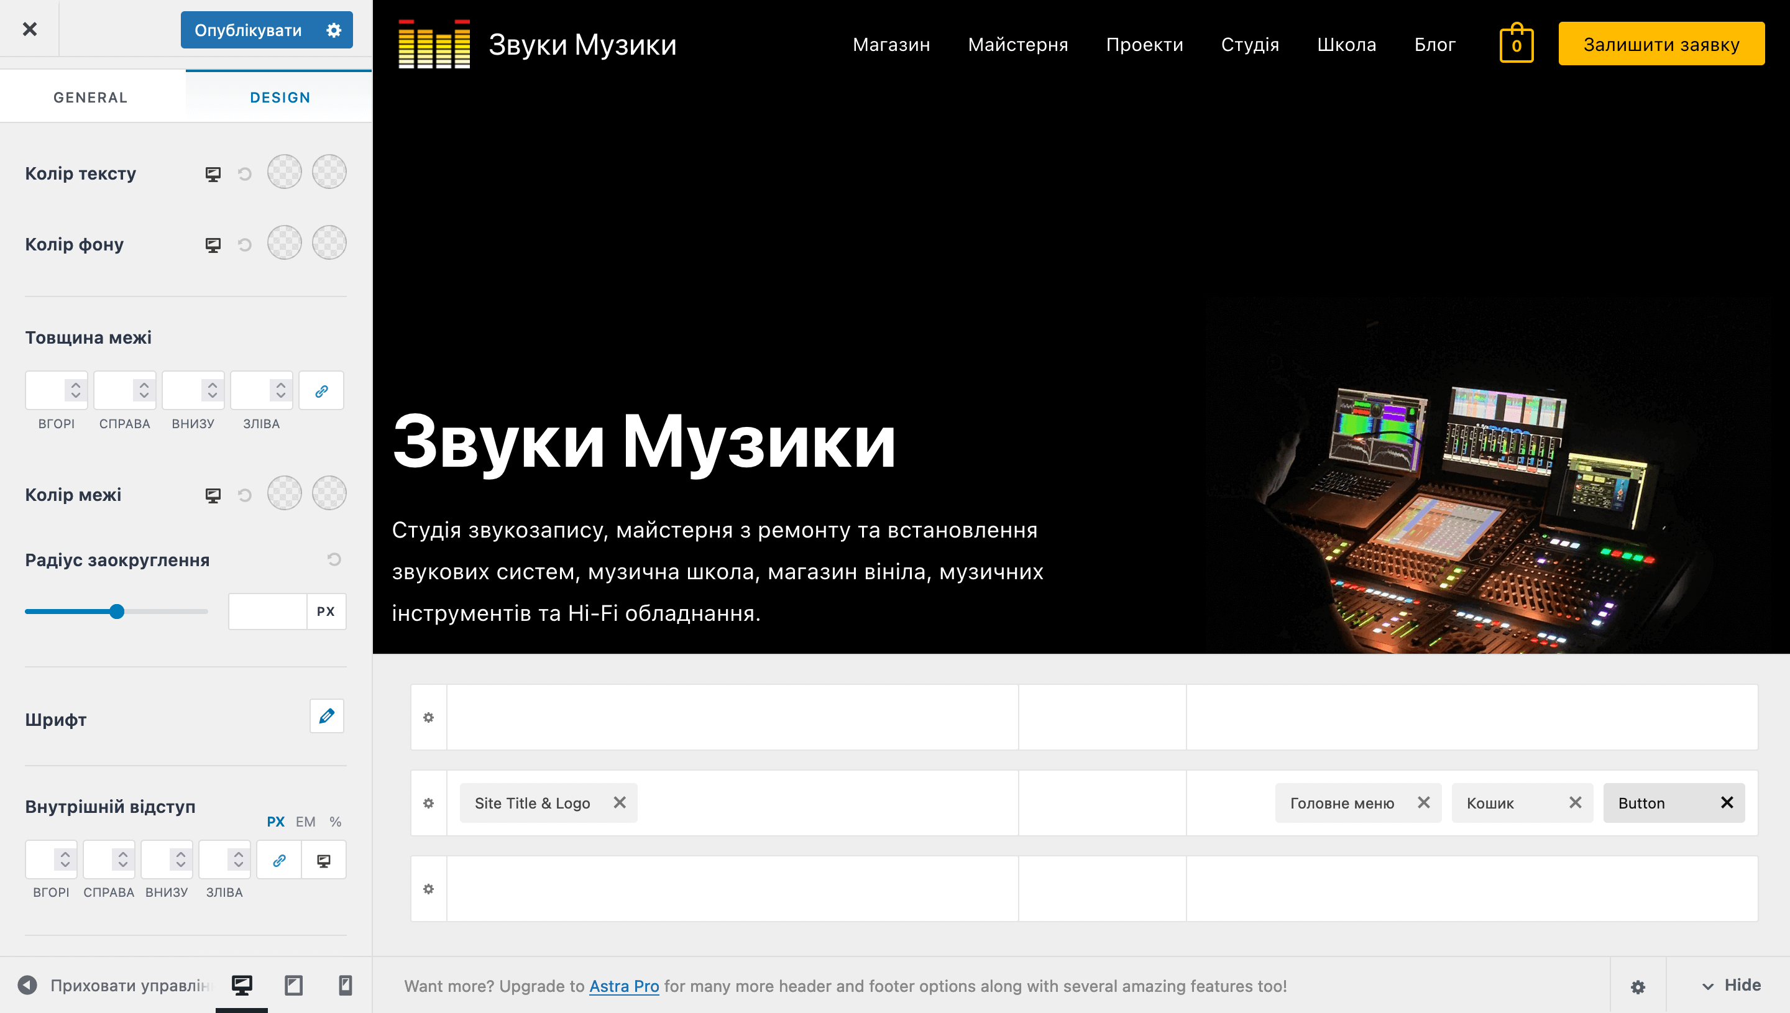
Task: Reset the Радіус заокруглення value
Action: tap(334, 559)
